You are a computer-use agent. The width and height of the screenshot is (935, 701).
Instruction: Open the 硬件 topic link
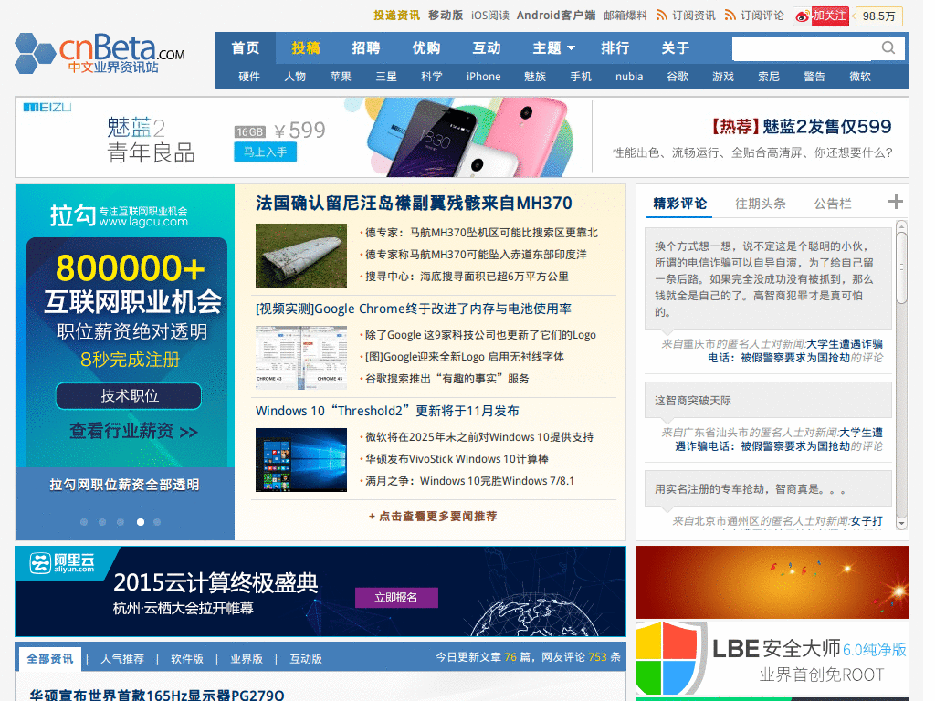click(x=249, y=77)
